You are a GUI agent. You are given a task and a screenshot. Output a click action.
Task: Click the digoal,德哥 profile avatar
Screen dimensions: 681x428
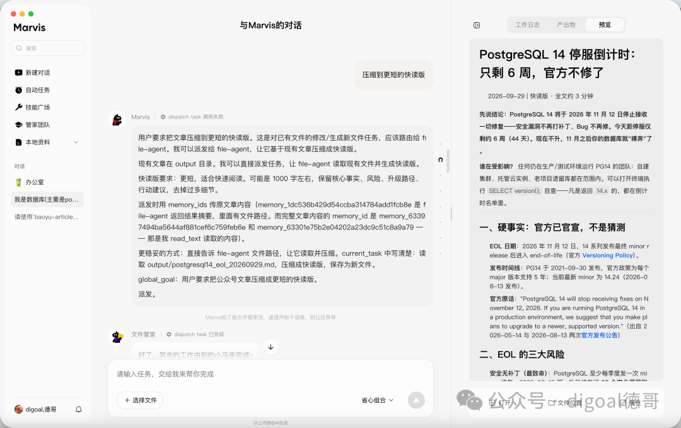19,409
